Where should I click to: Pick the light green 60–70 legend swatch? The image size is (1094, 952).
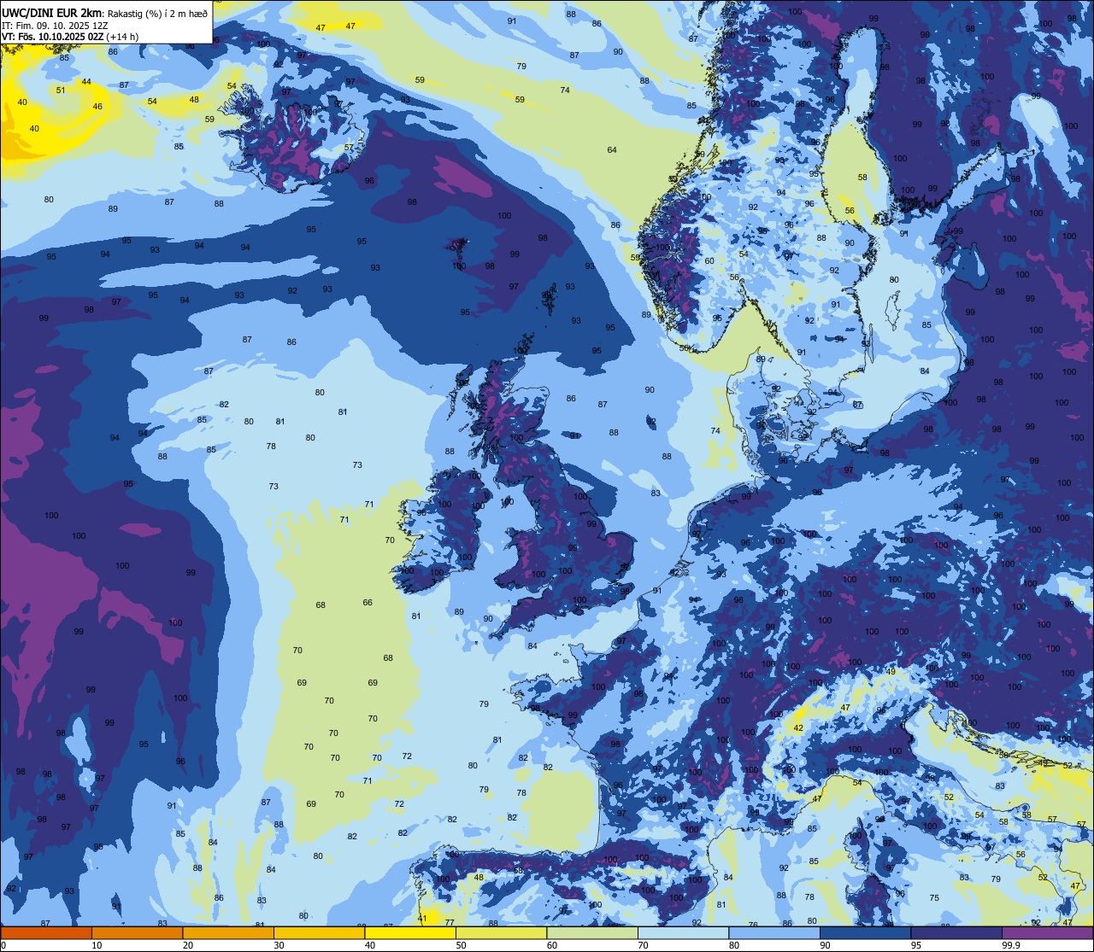coord(592,932)
